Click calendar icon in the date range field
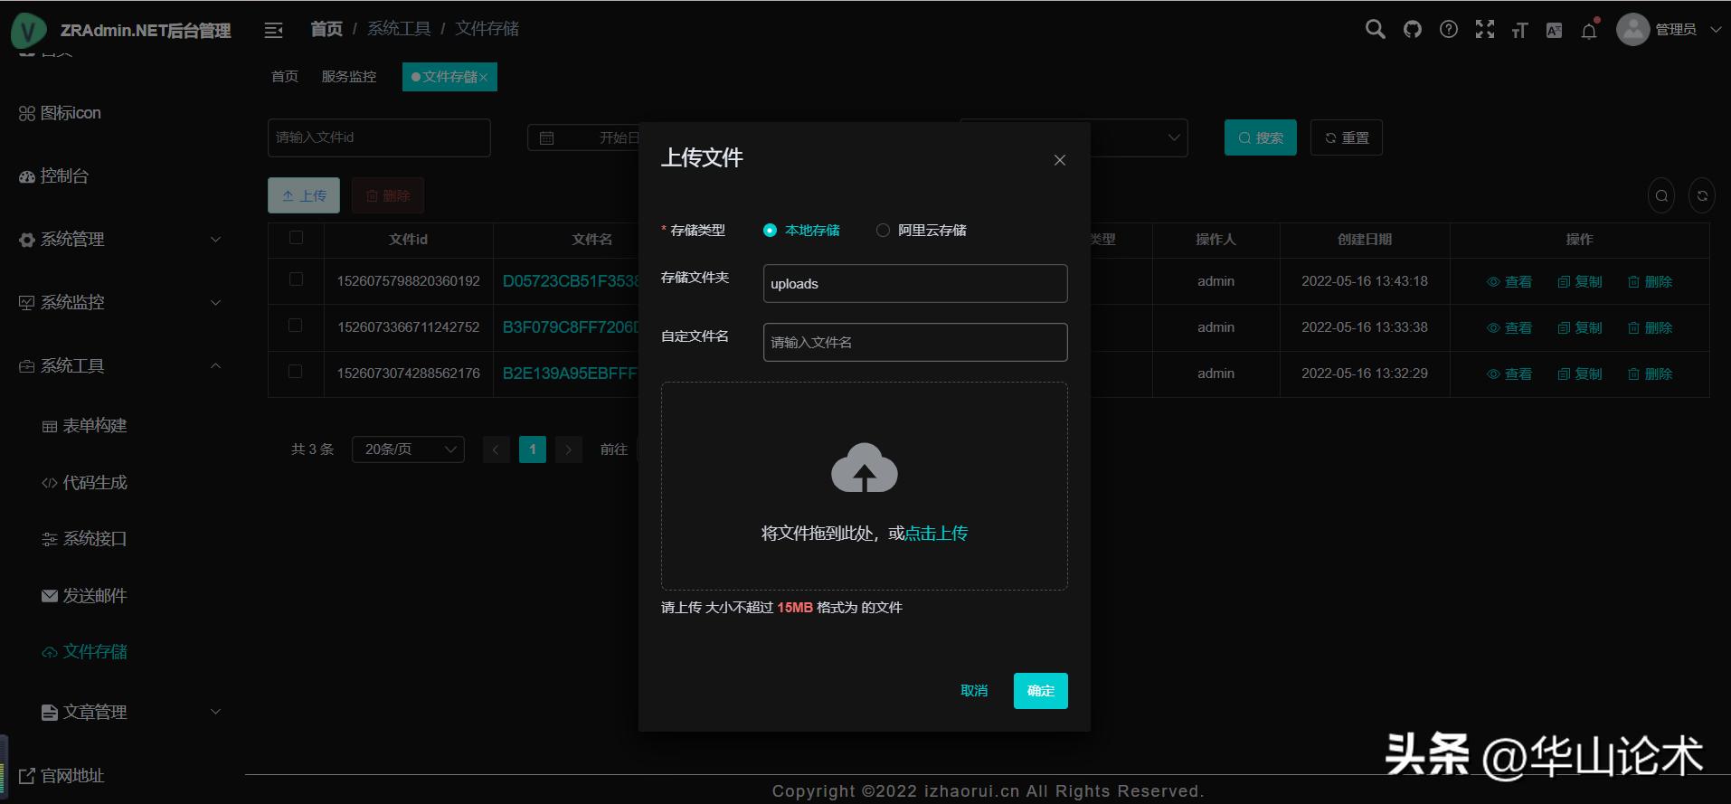The image size is (1731, 804). pos(546,137)
